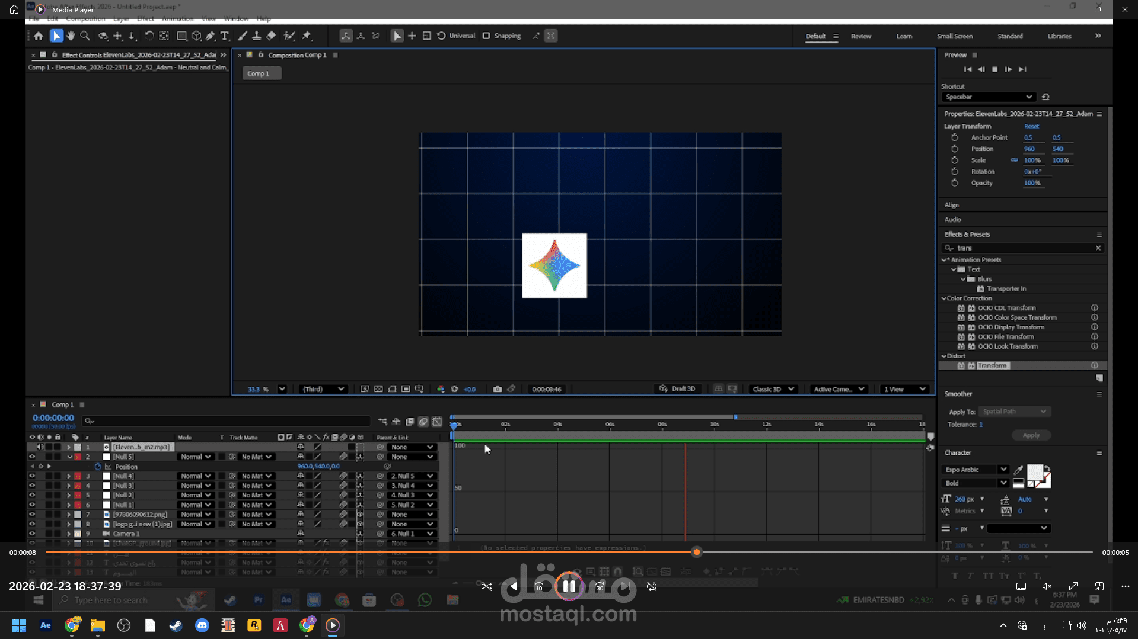Collapse the Null 5 layer properties

pyautogui.click(x=69, y=457)
